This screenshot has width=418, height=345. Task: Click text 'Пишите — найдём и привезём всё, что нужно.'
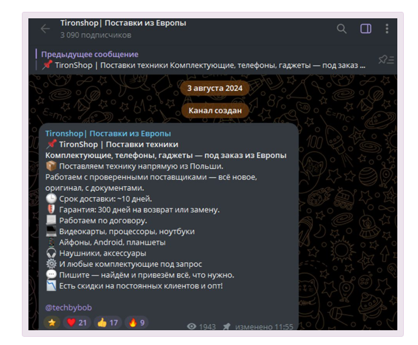[x=147, y=275]
